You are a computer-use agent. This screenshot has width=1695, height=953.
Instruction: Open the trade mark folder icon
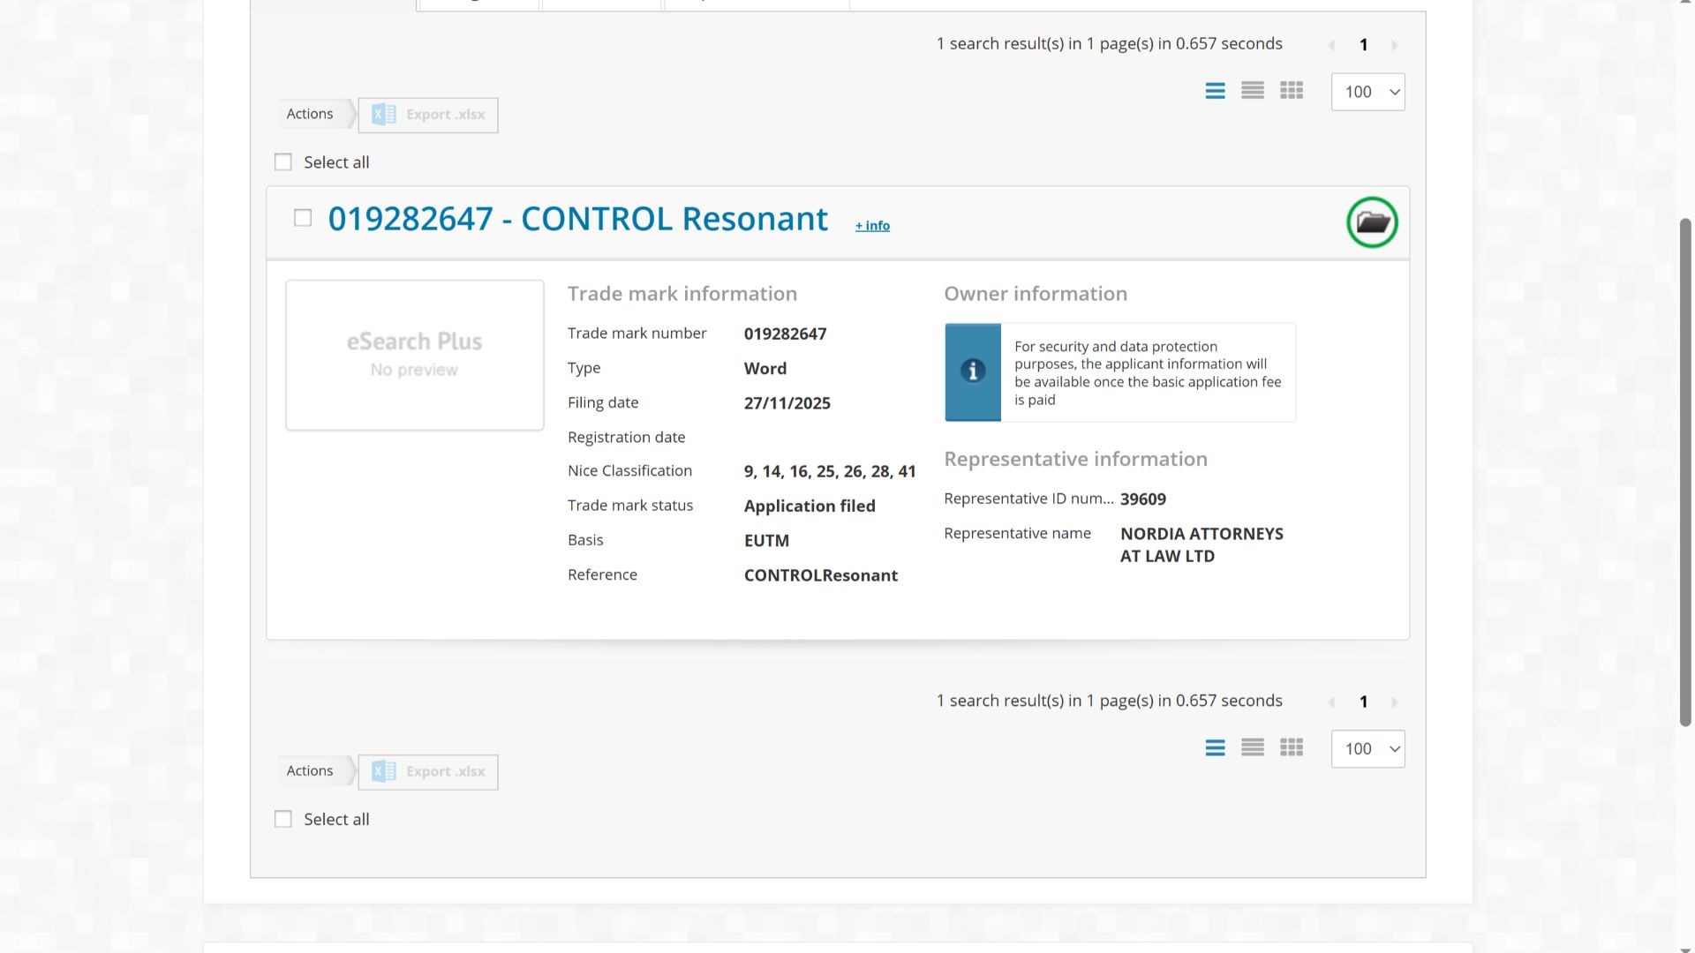tap(1372, 222)
